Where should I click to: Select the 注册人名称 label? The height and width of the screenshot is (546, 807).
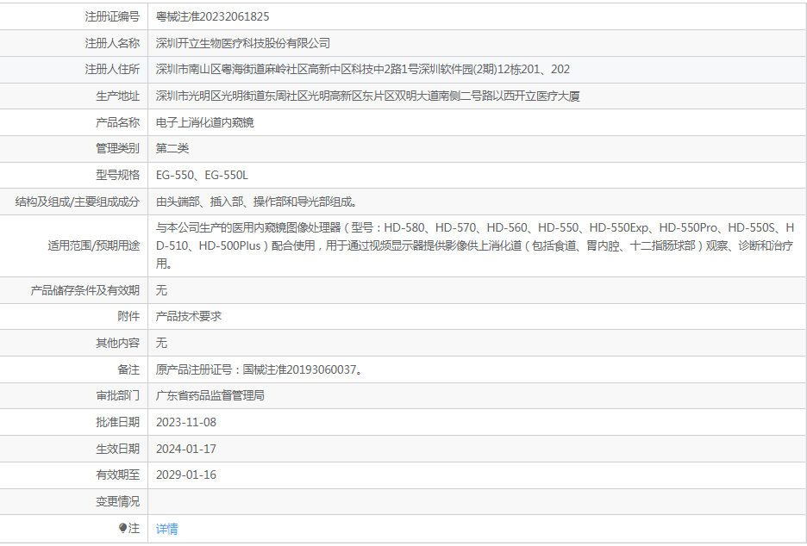[112, 43]
